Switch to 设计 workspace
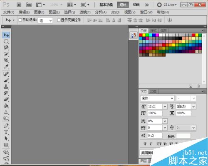Screen dimensions: 208x166 point(123,5)
